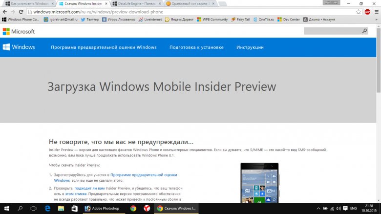Switch to Adobe Photoshop on taskbar

point(104,209)
